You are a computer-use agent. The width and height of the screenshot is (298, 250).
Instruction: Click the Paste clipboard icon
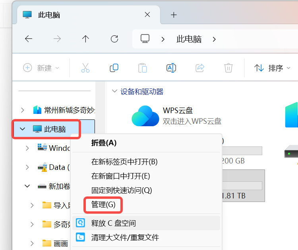tap(143, 68)
